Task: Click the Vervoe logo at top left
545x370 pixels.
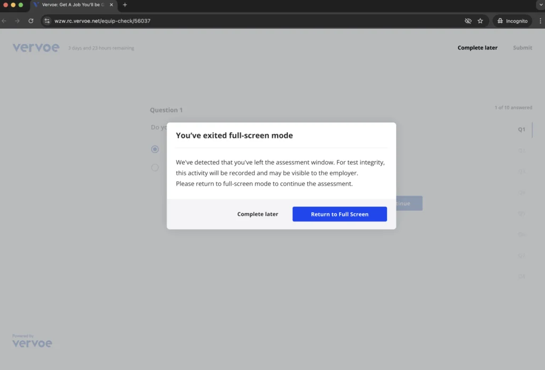Action: (x=36, y=48)
